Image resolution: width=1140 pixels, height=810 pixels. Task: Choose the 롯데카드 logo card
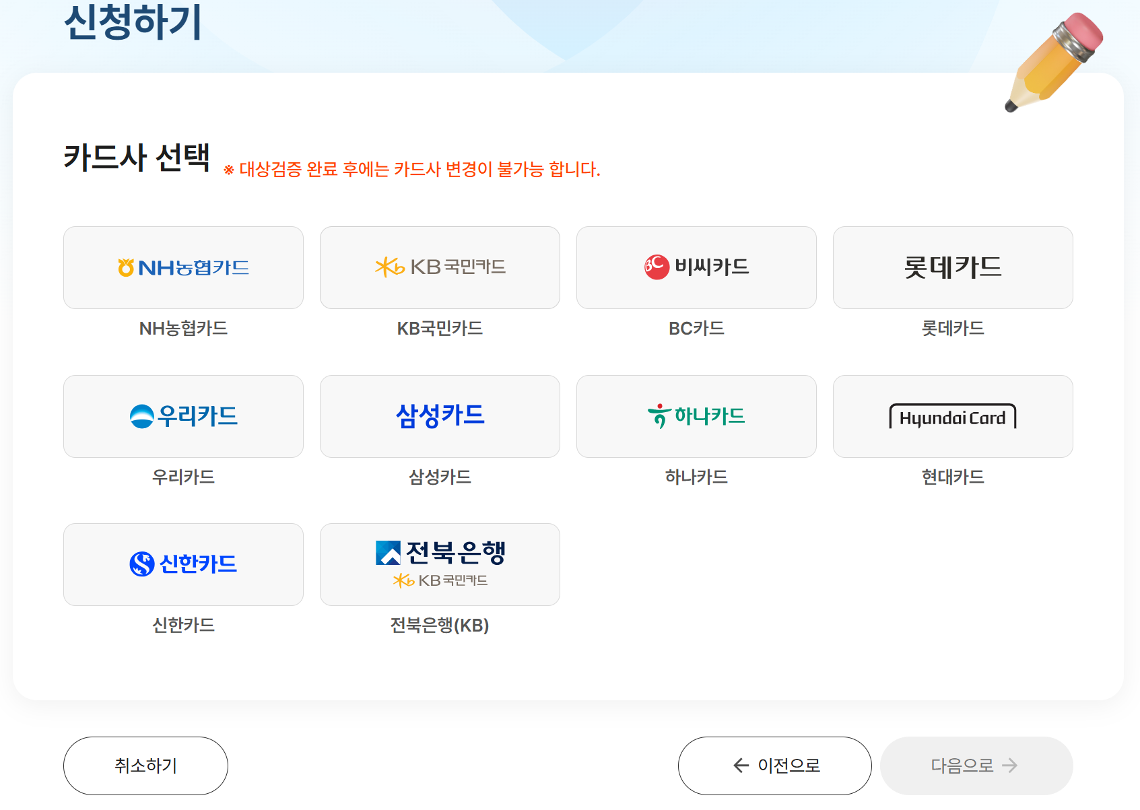pos(953,267)
